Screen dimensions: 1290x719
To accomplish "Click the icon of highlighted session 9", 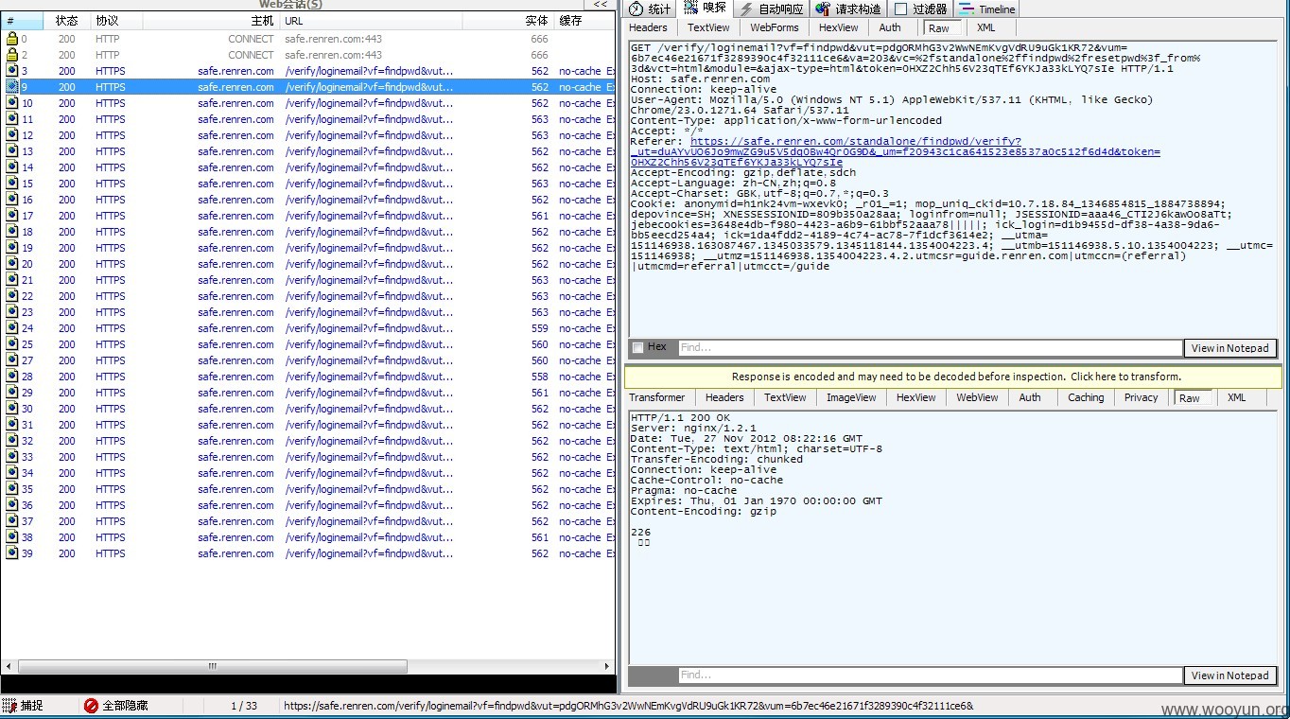I will tap(12, 87).
